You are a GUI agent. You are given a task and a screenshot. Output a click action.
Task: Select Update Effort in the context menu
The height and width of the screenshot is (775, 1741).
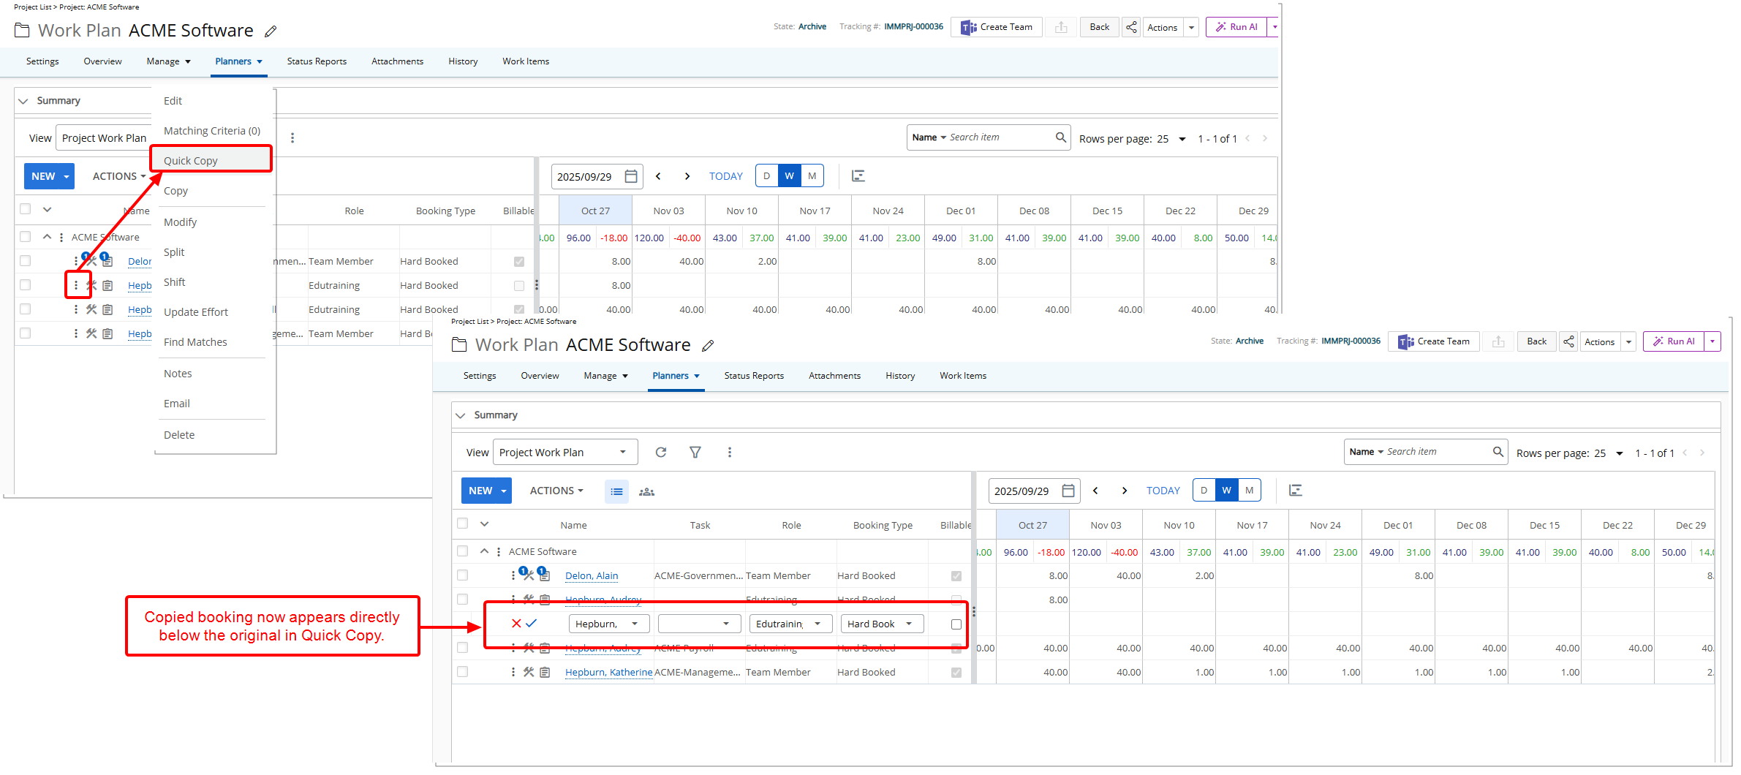click(x=196, y=312)
